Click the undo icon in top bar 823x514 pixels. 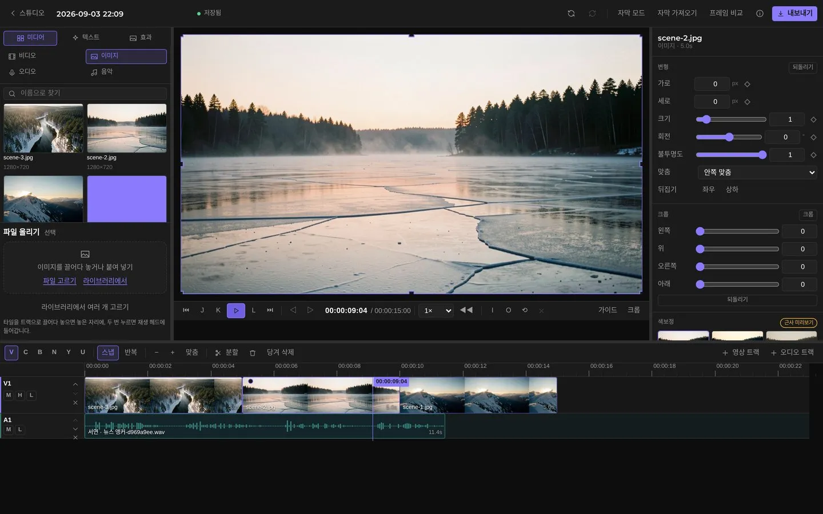[571, 13]
